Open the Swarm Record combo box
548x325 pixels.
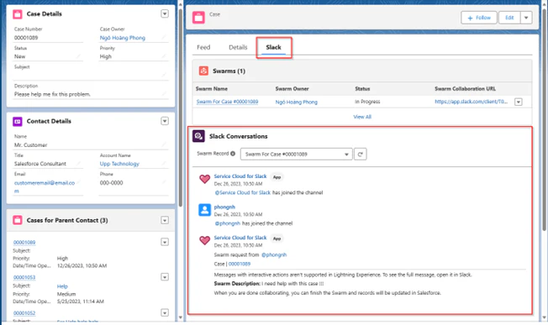(x=297, y=154)
